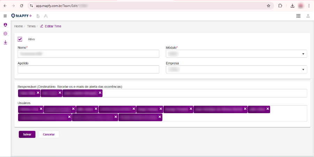Remove the second Responsável chip
Image resolution: width=314 pixels, height=157 pixels.
click(x=60, y=93)
